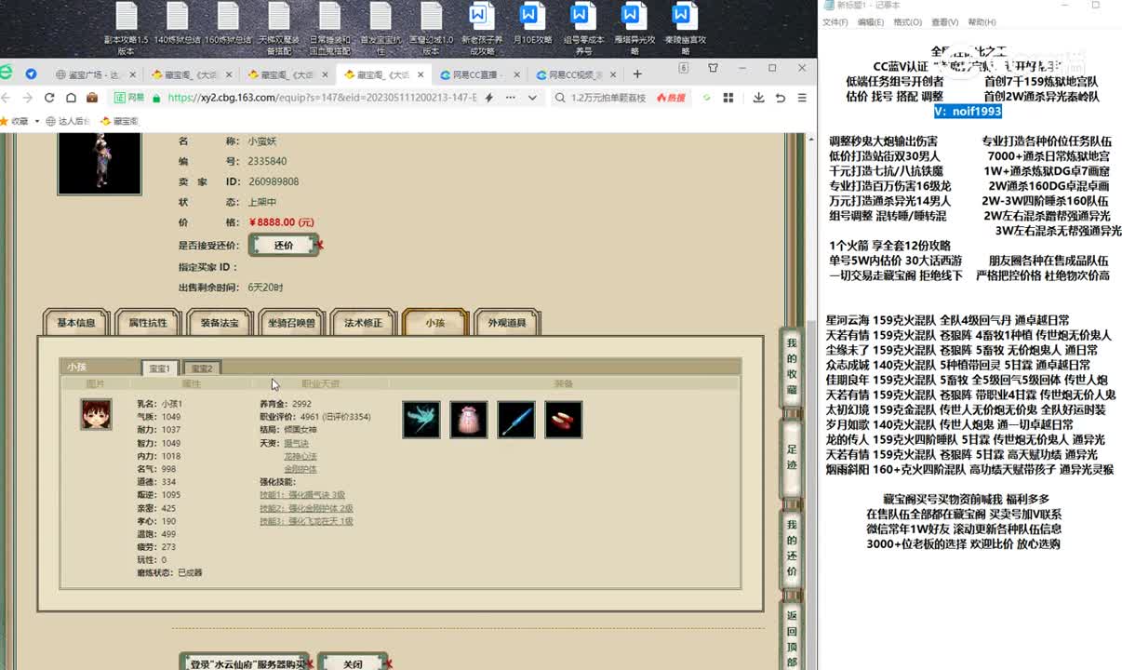
Task: Click the 强化摄气诀 3级 skill link
Action: [302, 495]
